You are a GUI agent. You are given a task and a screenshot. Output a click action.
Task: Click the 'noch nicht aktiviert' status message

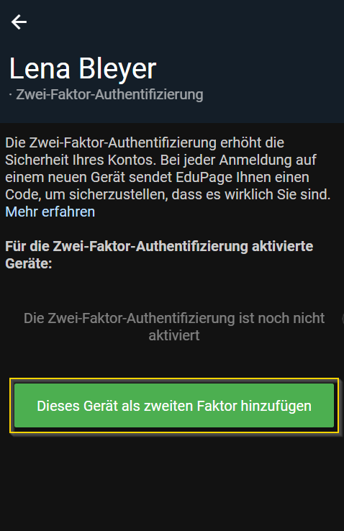coord(174,327)
